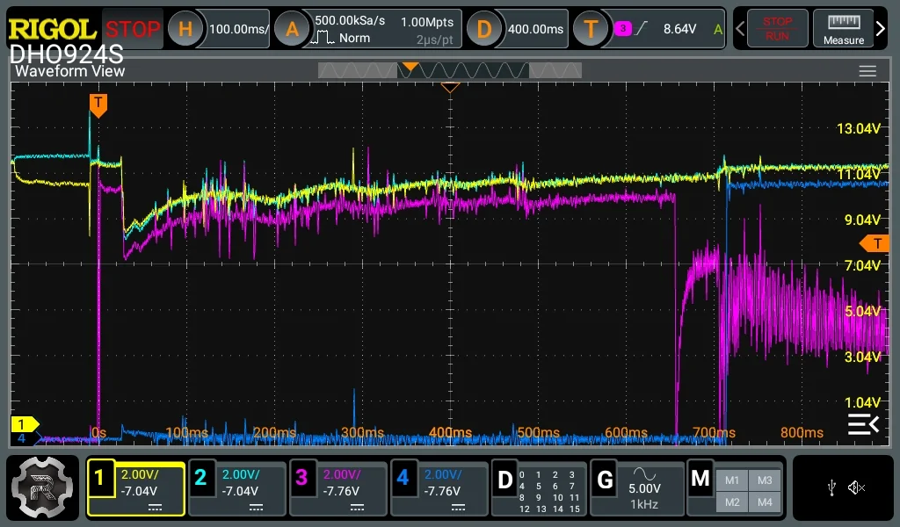Open the delay D settings
This screenshot has width=900, height=527.
pos(484,29)
